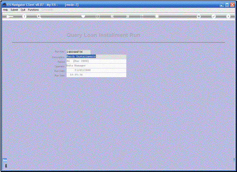Click the Description field March Instalments
237x172 pixels.
tap(96, 56)
